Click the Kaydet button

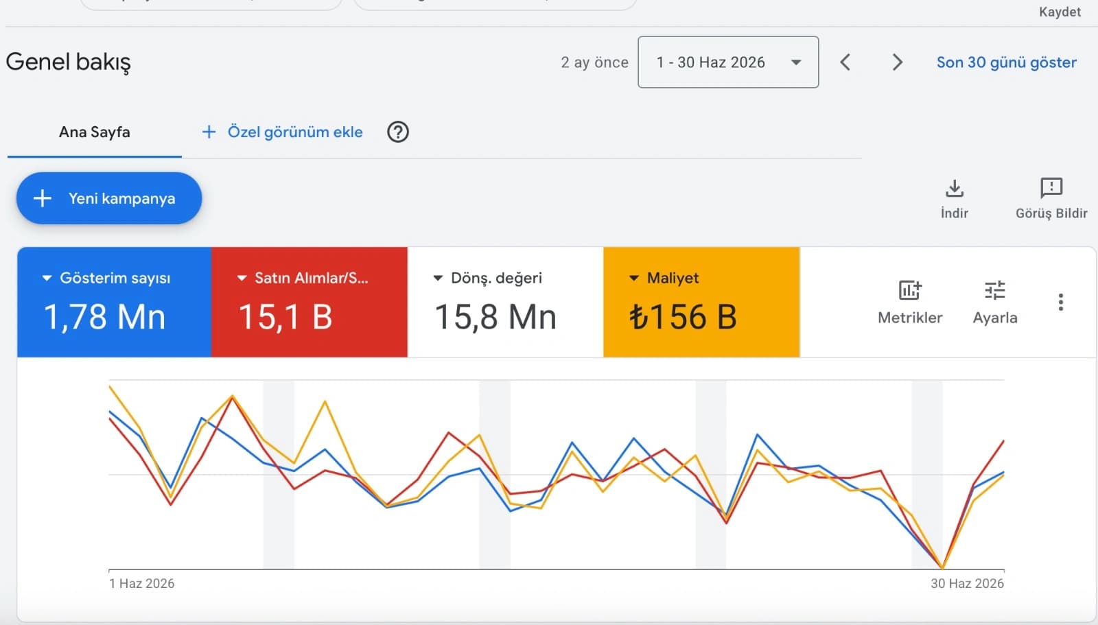pos(1060,12)
